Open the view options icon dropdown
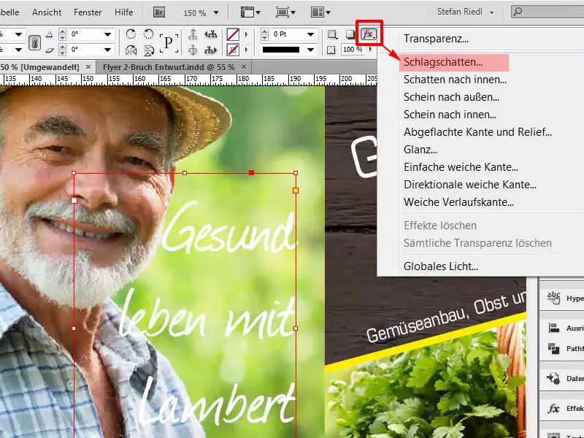584x438 pixels. coord(250,12)
